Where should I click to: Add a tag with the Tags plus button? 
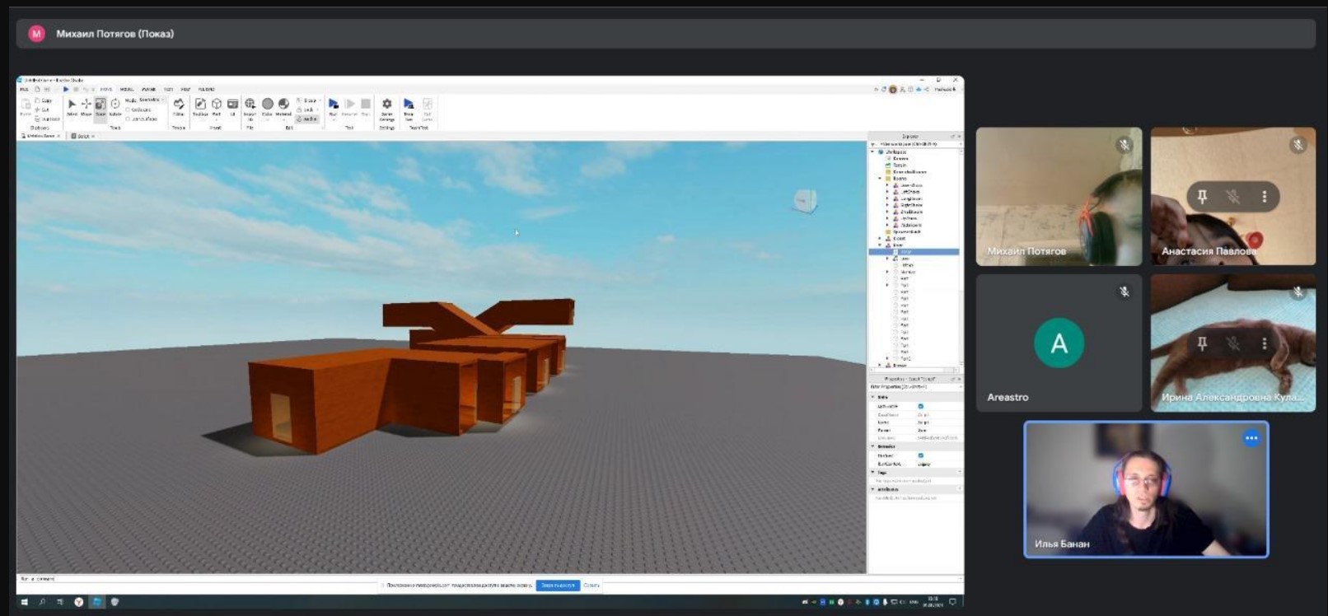pos(959,472)
